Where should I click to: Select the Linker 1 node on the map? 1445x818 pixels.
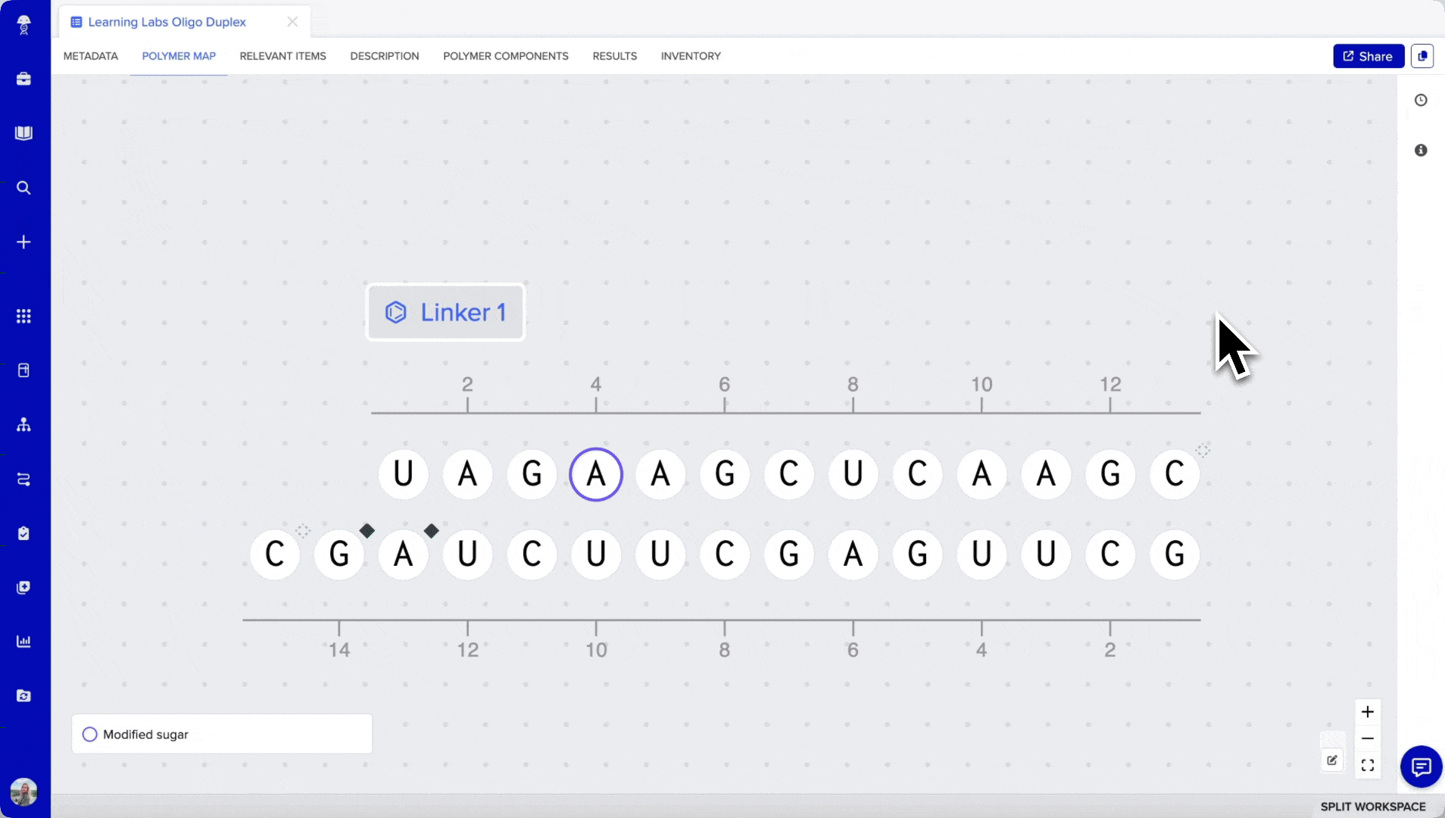tap(445, 311)
